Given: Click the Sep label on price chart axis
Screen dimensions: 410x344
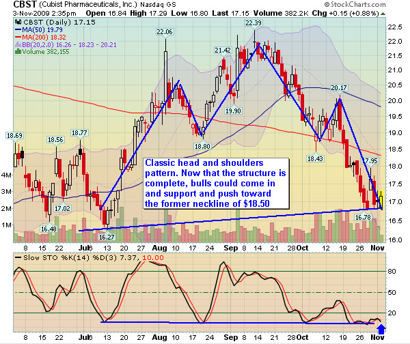Looking at the screenshot, I should tap(231, 248).
